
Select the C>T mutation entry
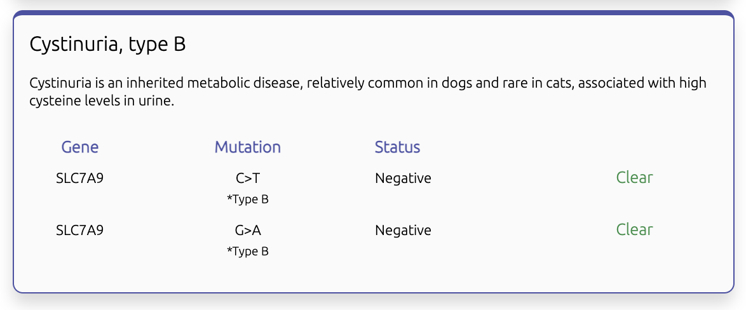(248, 179)
